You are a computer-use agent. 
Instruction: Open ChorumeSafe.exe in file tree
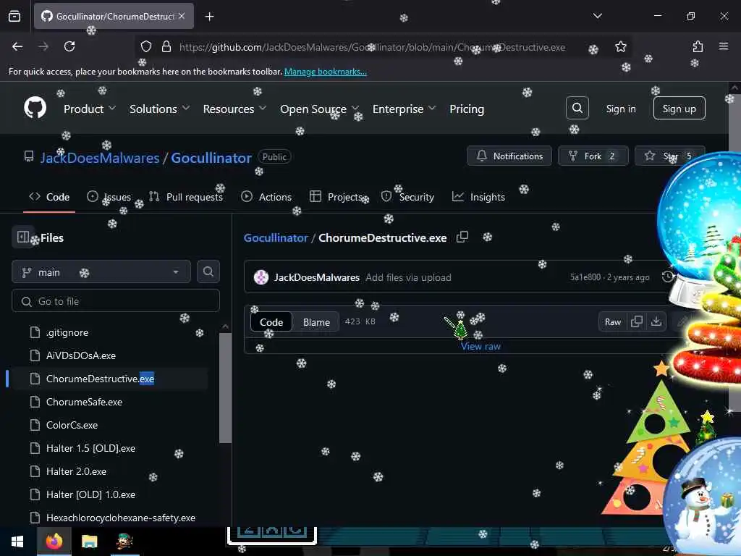[84, 402]
